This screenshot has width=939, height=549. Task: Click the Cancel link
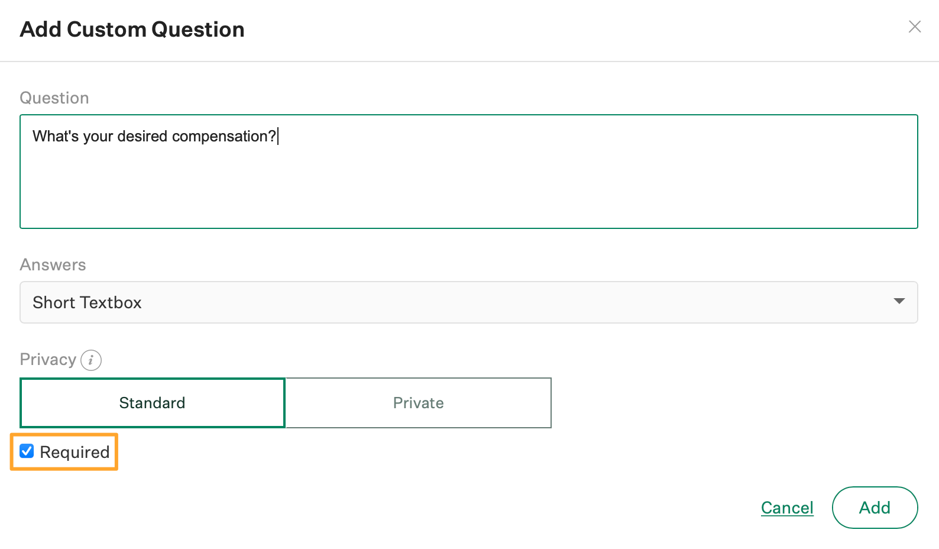(787, 508)
